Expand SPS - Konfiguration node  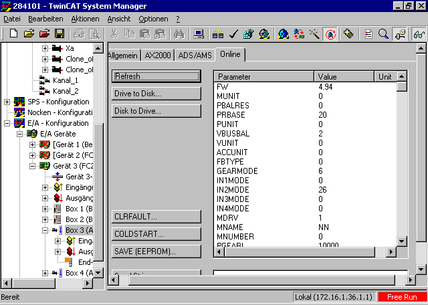click(7, 102)
